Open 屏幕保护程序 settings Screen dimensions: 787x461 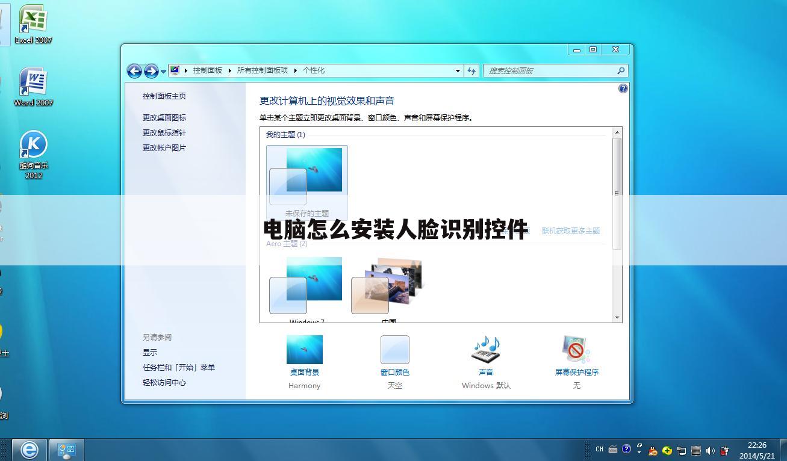pos(577,362)
